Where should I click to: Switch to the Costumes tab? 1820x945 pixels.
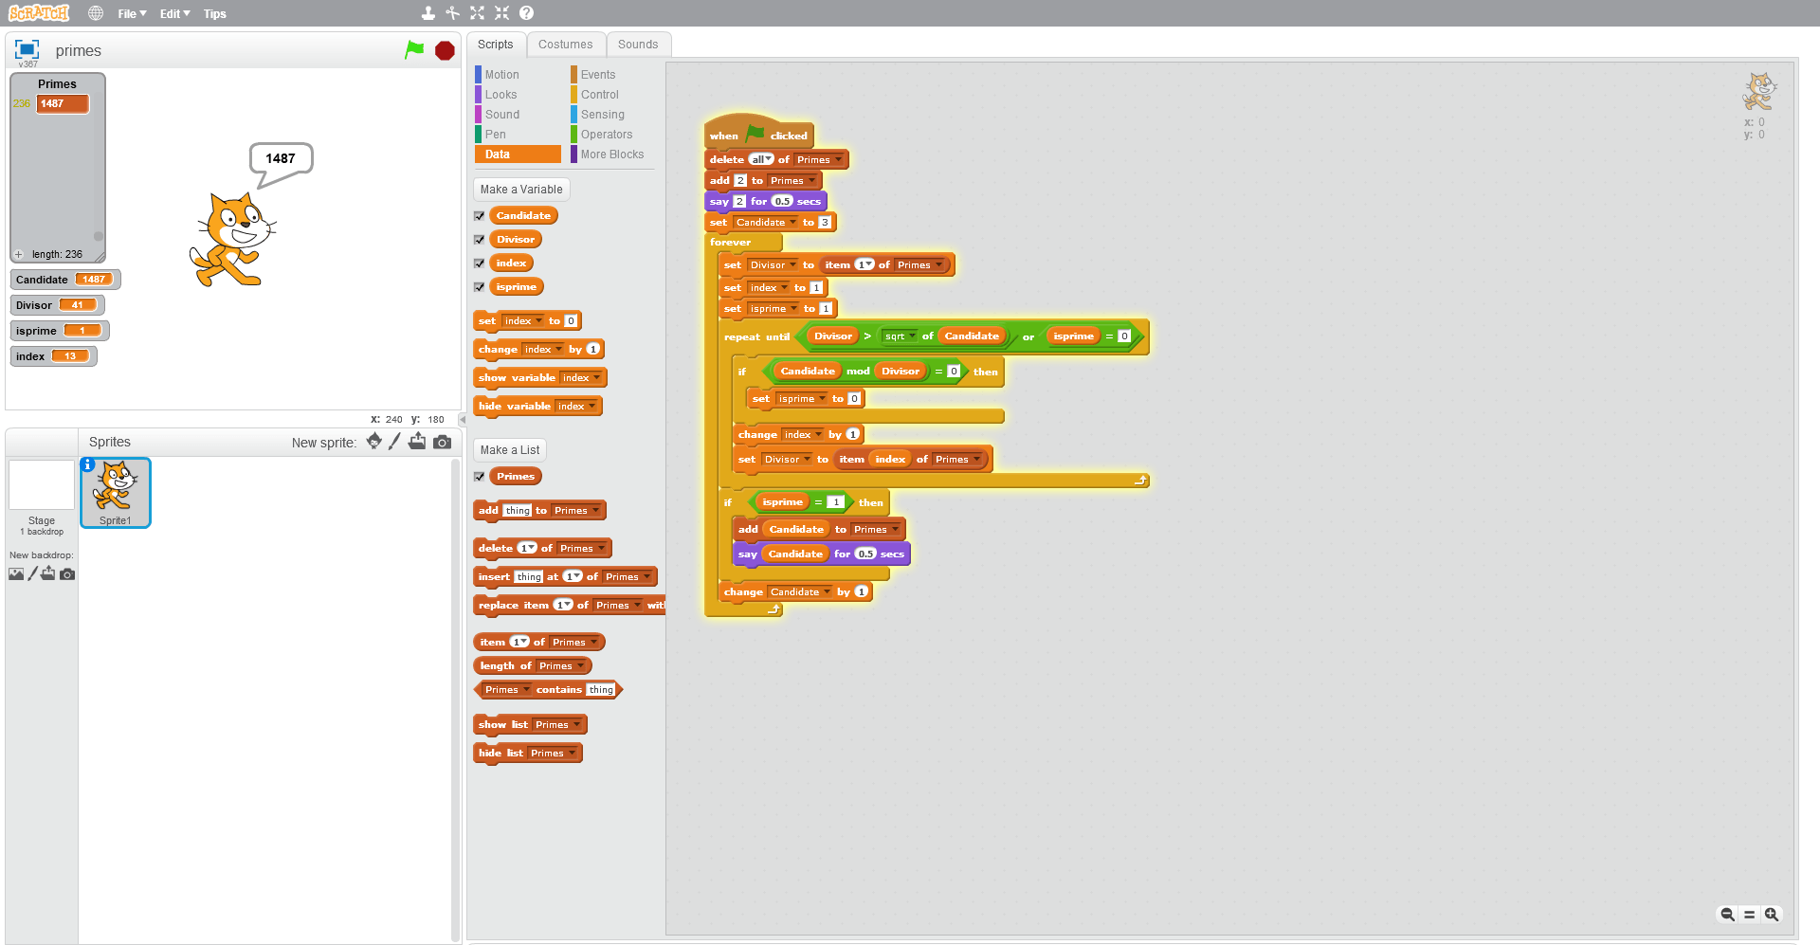click(x=566, y=44)
